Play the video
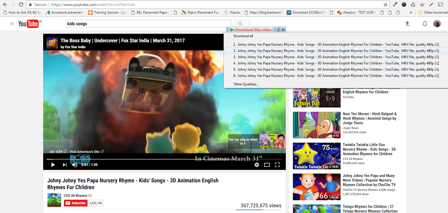This screenshot has height=213, width=448. click(x=53, y=165)
